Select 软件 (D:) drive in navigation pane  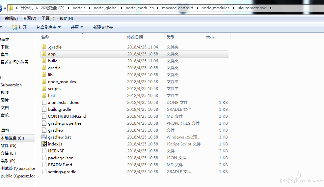point(9,146)
